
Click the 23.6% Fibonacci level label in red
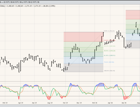click(109, 40)
